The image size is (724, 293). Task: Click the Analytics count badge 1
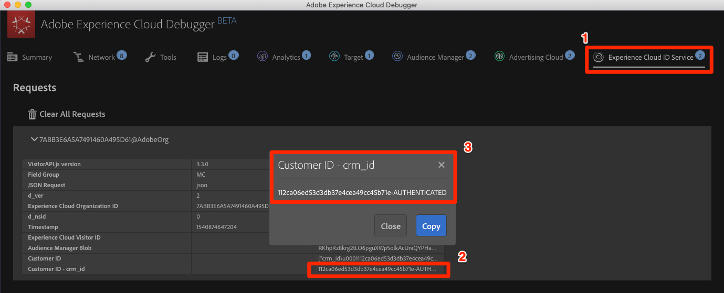coord(306,55)
